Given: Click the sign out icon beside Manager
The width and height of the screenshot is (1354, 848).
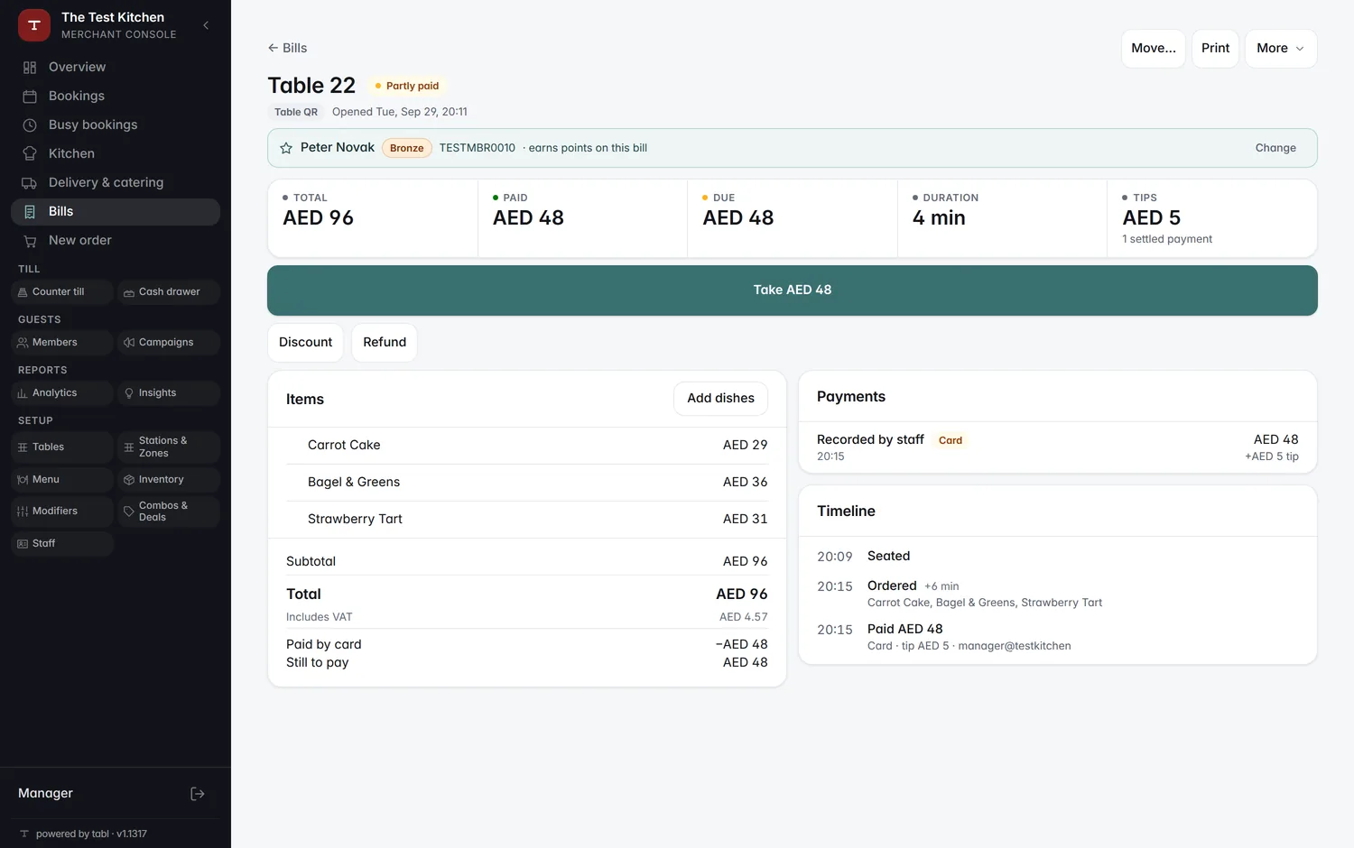Looking at the screenshot, I should coord(198,793).
